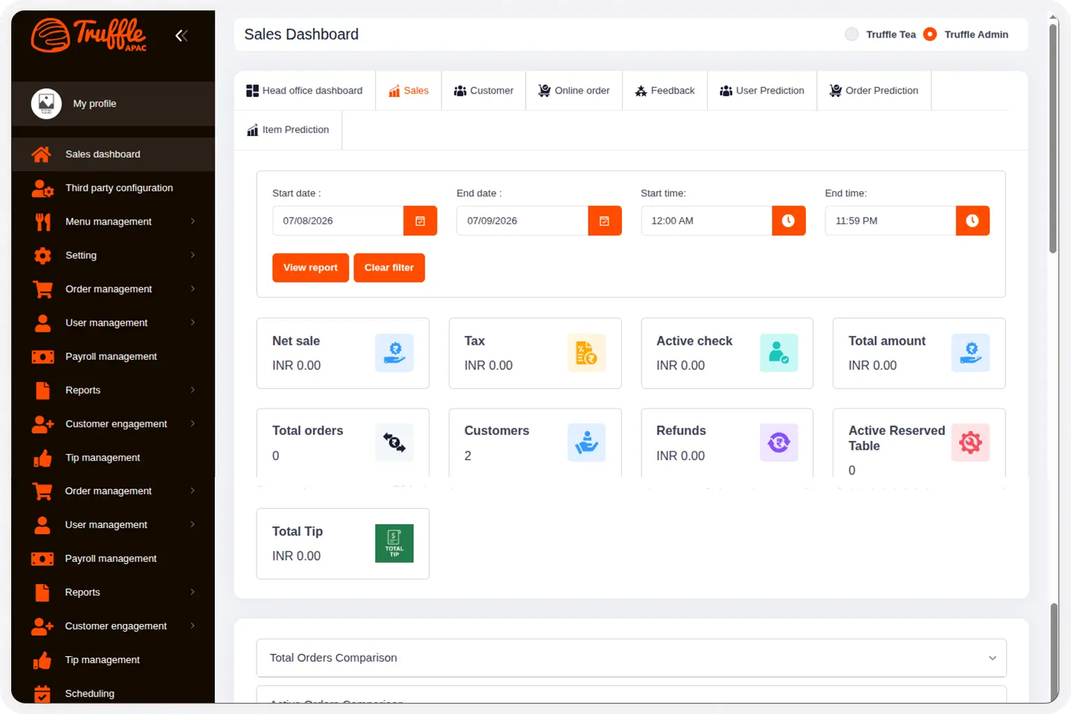Expand the first Order management submenu
Screen dimensions: 1071x714
[193, 289]
